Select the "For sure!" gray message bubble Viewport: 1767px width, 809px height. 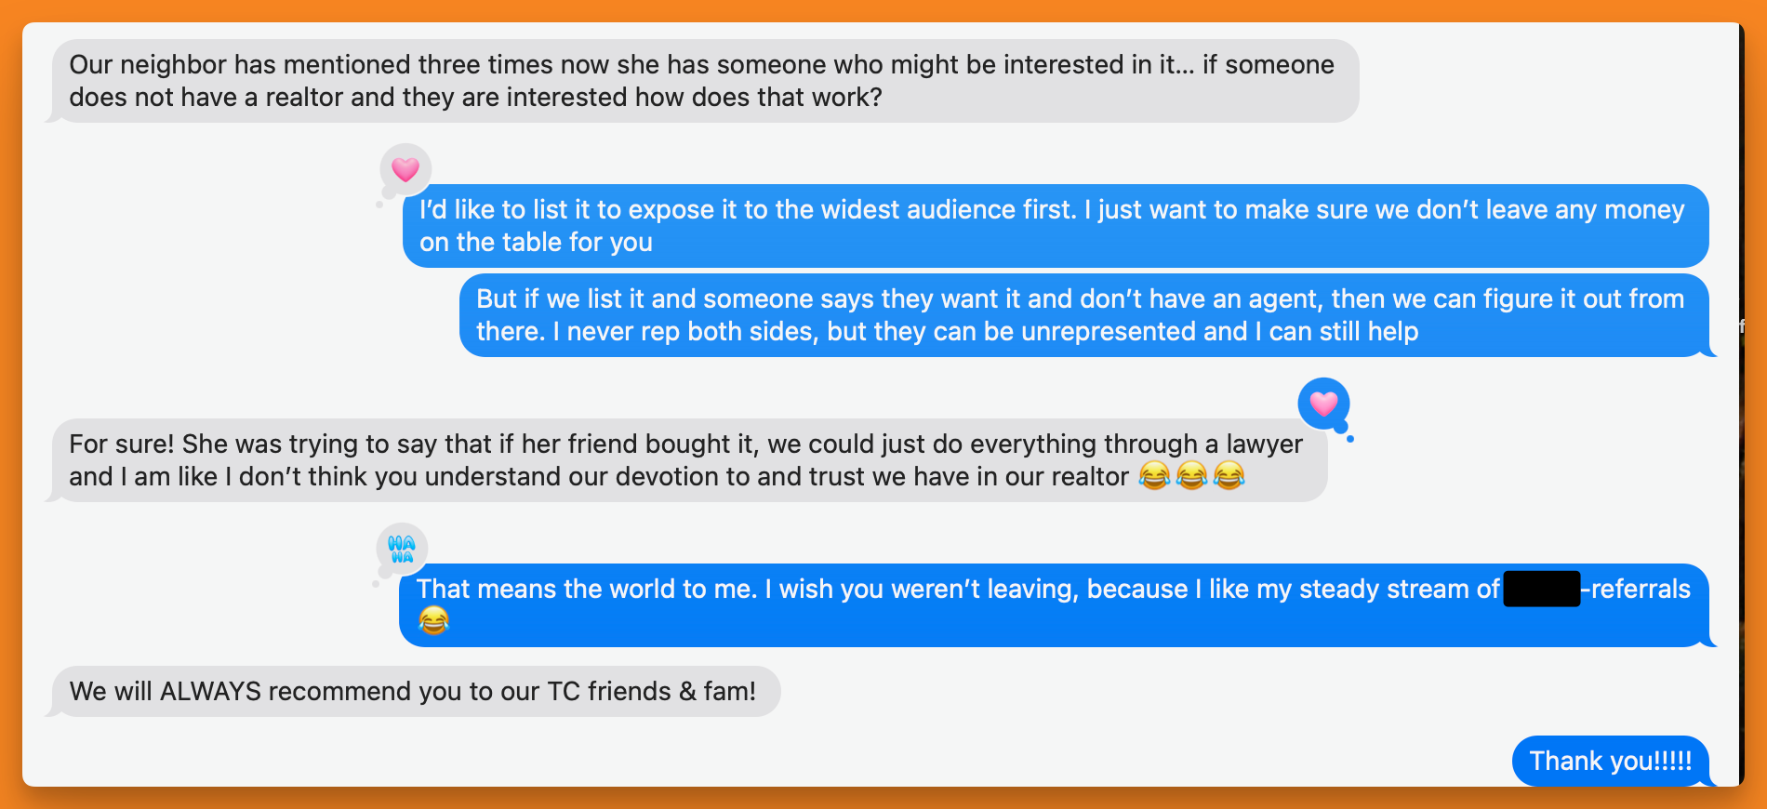pyautogui.click(x=688, y=460)
